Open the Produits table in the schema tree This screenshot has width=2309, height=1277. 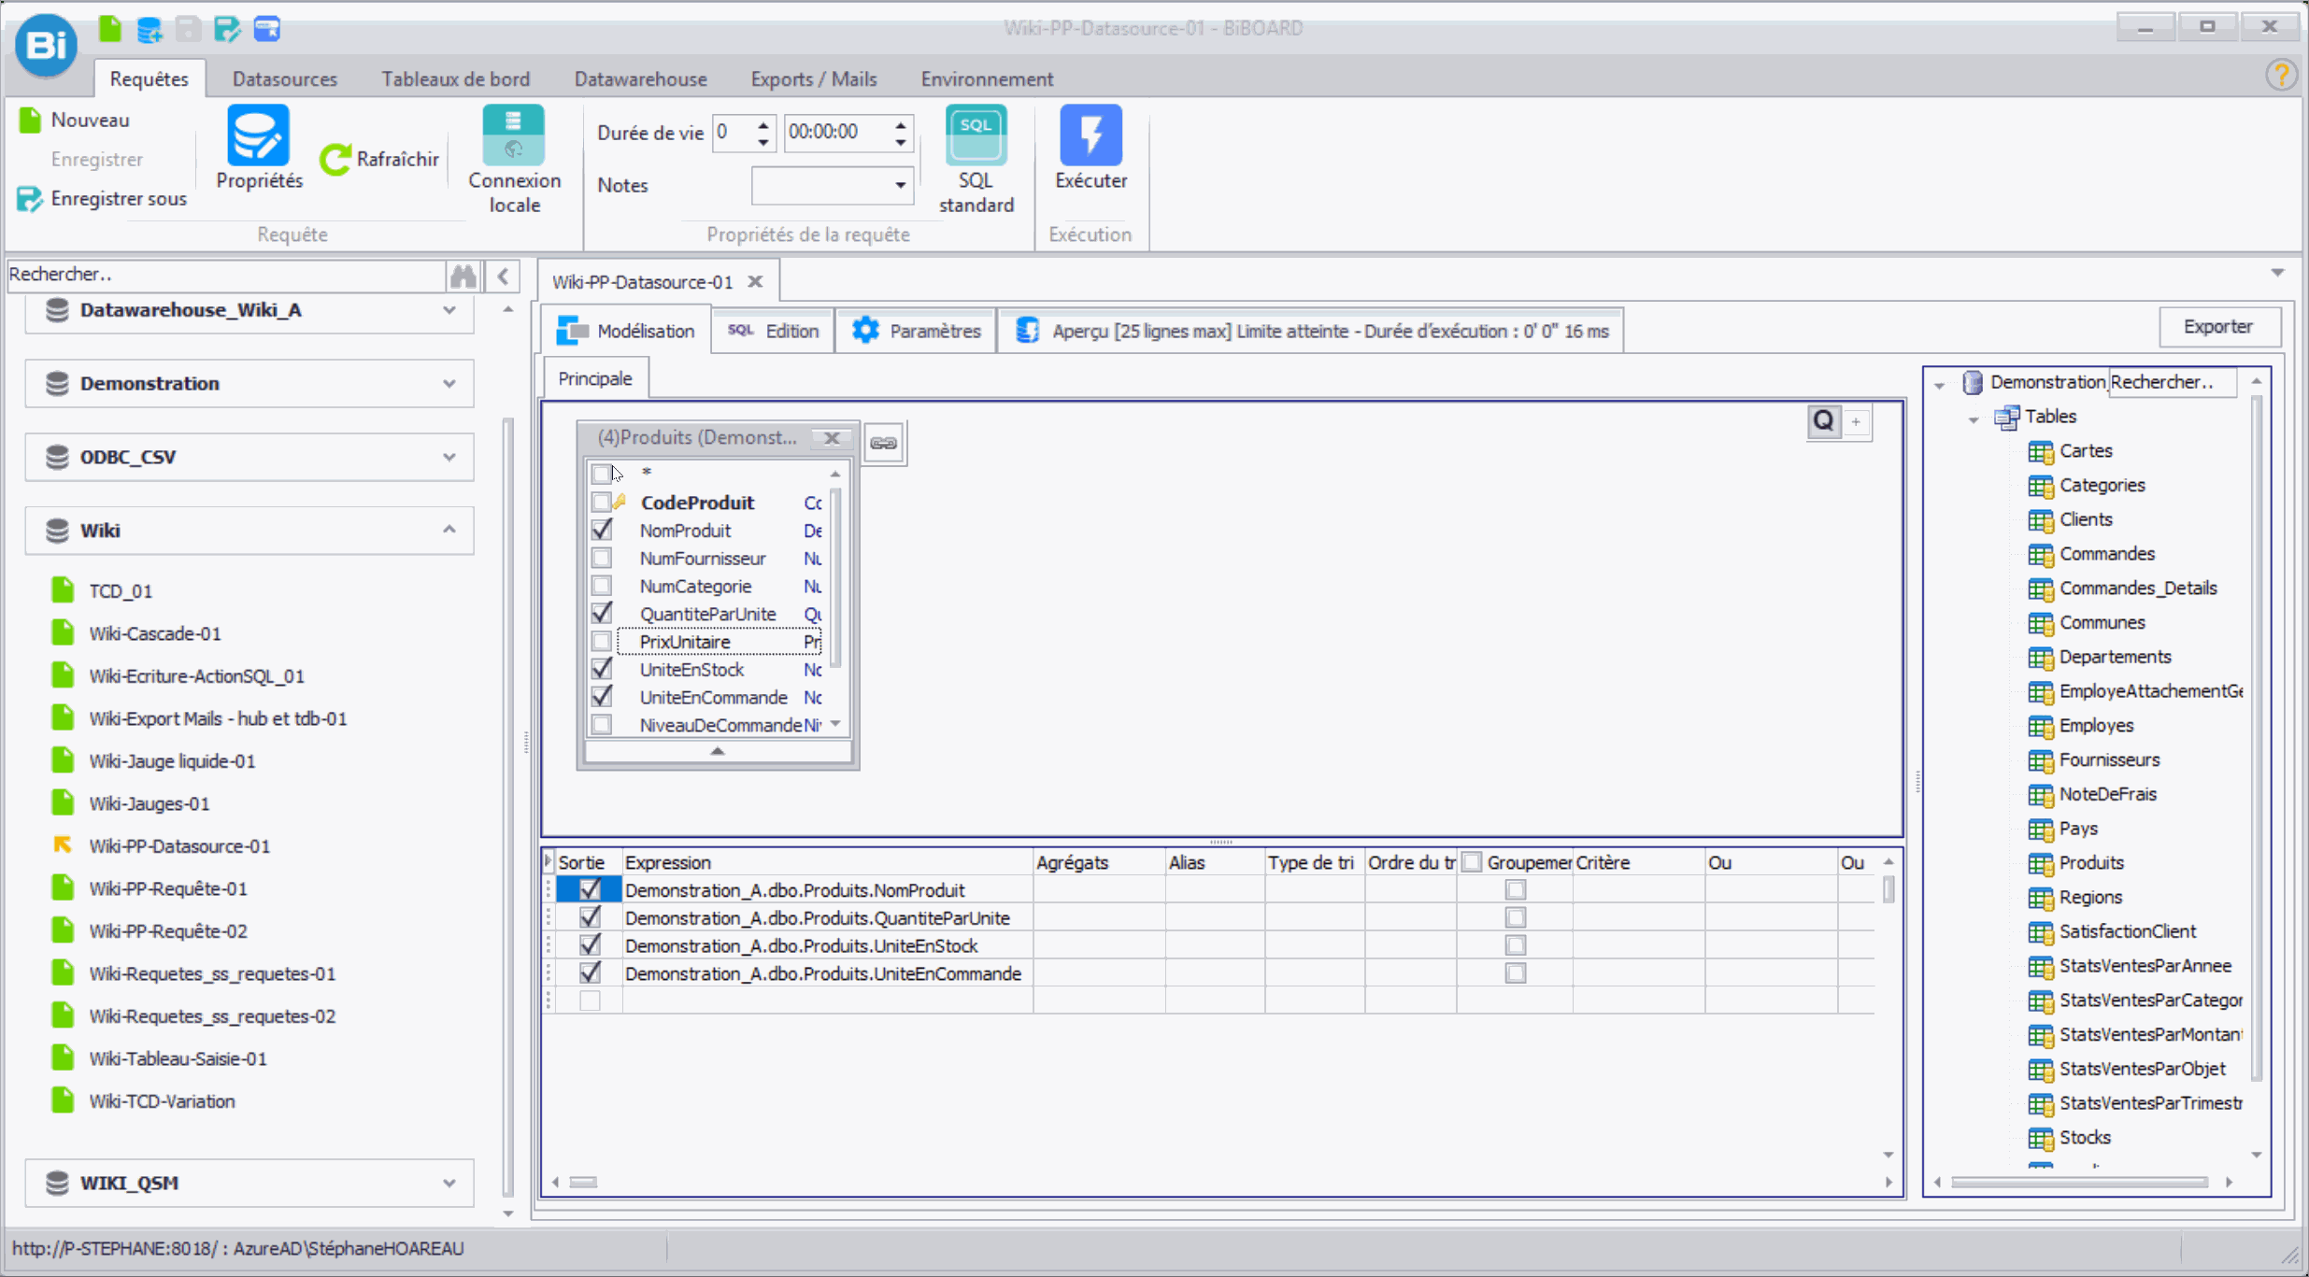coord(2090,862)
